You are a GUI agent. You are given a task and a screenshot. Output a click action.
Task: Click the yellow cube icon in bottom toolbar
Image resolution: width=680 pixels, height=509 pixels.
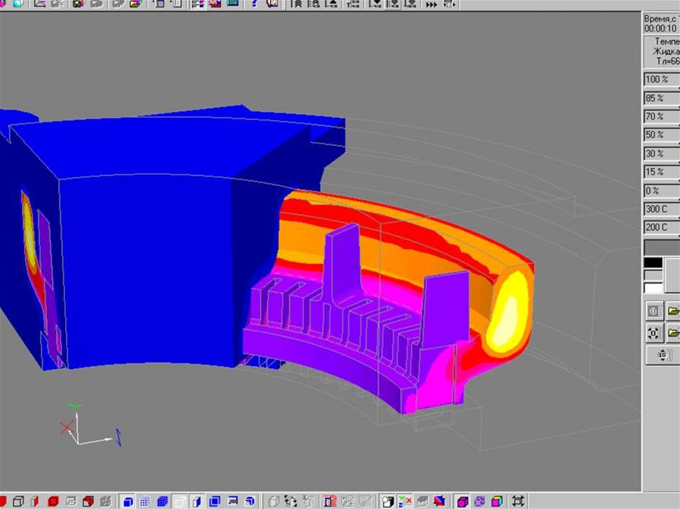click(x=497, y=501)
